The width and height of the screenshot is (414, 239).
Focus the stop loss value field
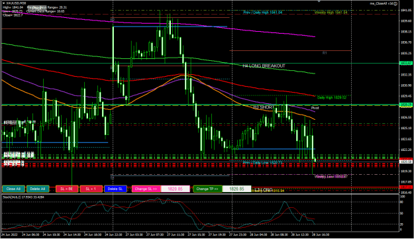point(176,189)
